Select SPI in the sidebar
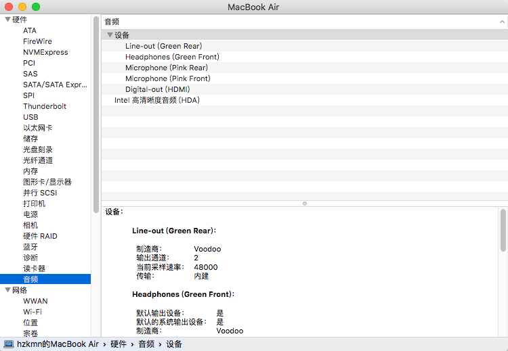 point(29,95)
